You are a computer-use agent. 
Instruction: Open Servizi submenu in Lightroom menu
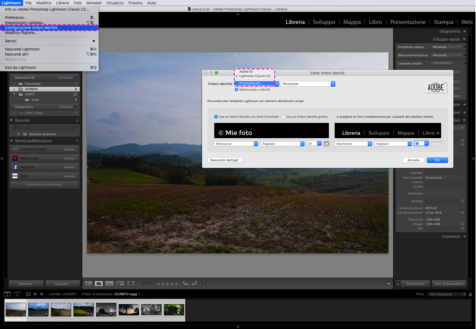49,41
